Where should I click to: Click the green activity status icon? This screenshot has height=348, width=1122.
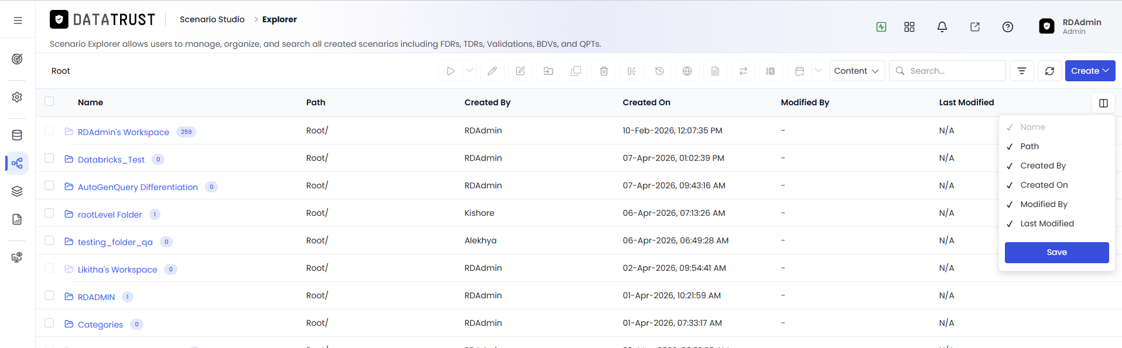[x=881, y=27]
